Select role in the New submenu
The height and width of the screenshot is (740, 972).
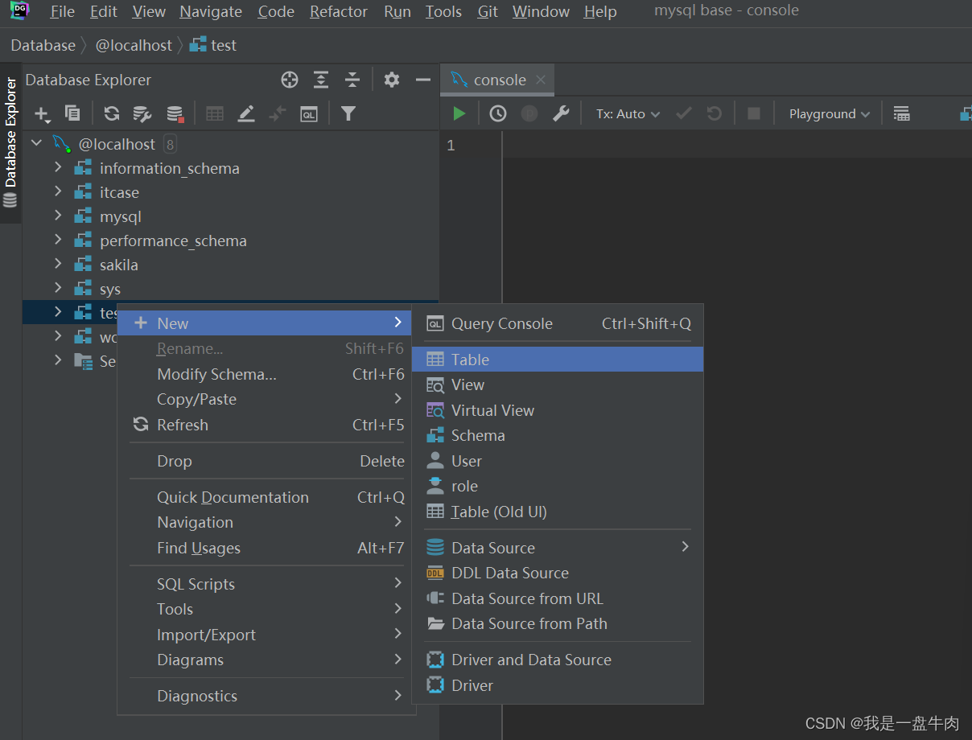pyautogui.click(x=558, y=486)
